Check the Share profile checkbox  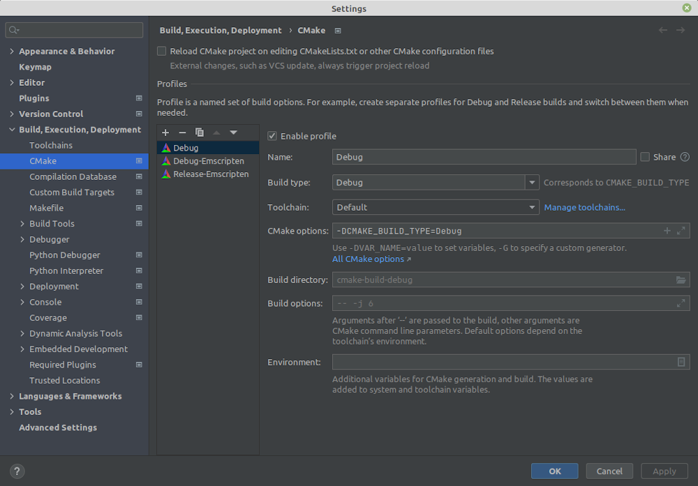[x=644, y=157]
